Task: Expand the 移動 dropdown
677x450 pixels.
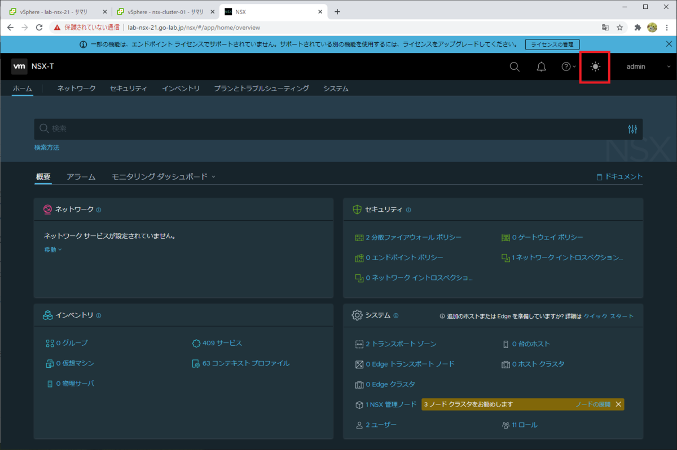Action: pyautogui.click(x=53, y=249)
